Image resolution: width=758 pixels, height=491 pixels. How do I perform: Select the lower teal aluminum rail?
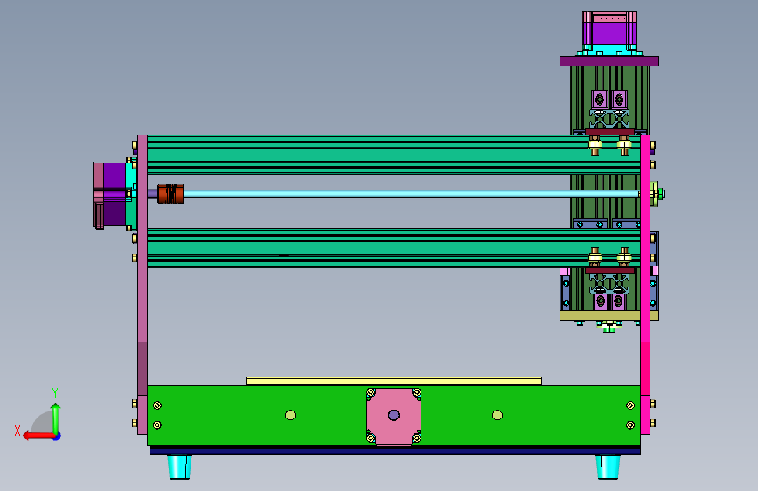[x=393, y=248]
